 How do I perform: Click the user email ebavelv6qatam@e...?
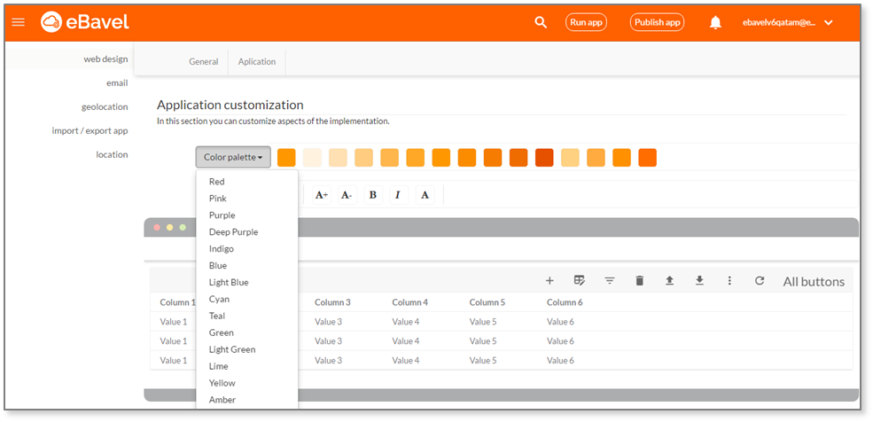point(778,23)
